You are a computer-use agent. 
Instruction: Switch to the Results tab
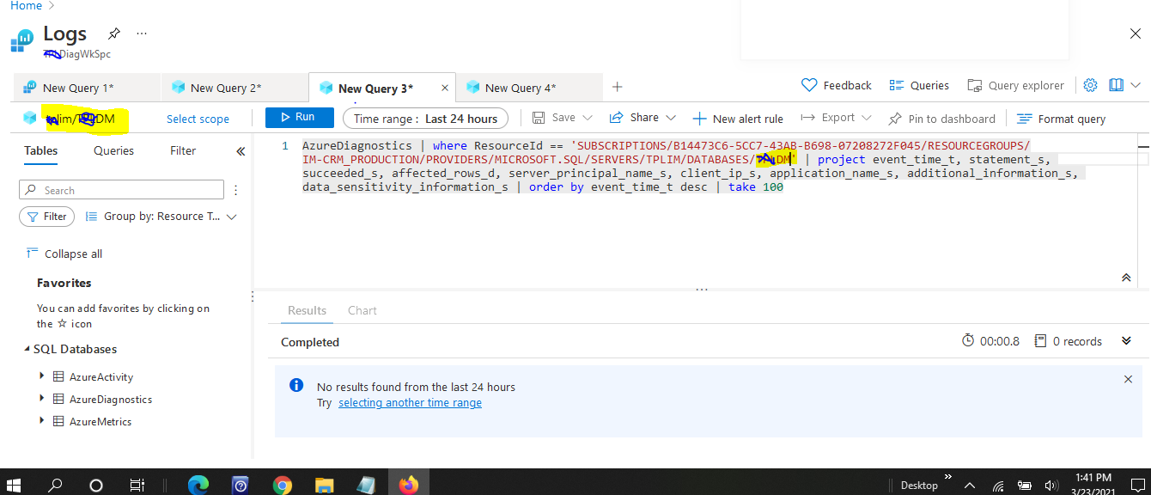click(307, 310)
